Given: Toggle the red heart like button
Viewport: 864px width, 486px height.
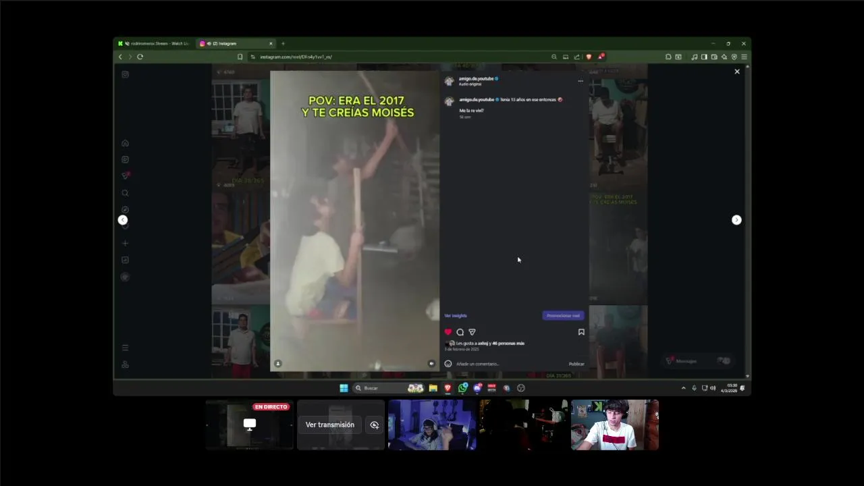Looking at the screenshot, I should (x=448, y=332).
